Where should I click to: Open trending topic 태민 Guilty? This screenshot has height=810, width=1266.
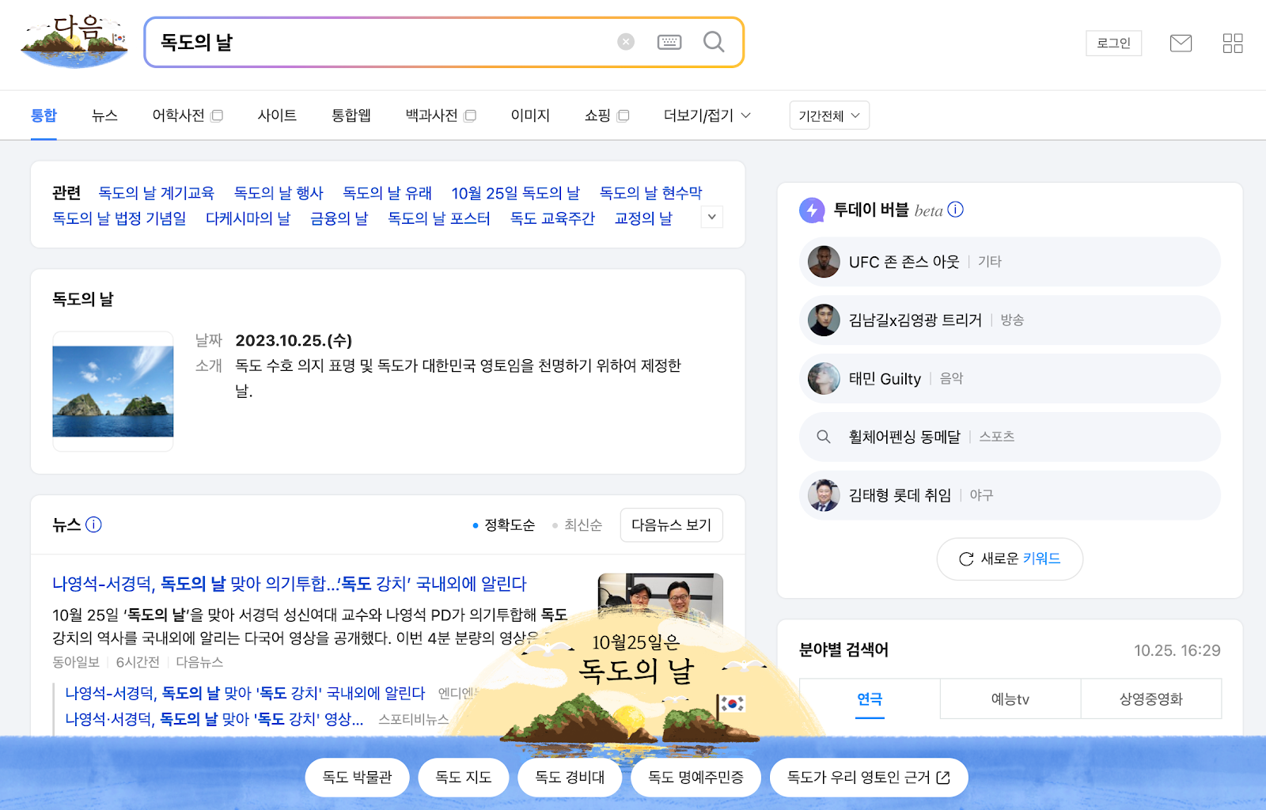pyautogui.click(x=1010, y=379)
